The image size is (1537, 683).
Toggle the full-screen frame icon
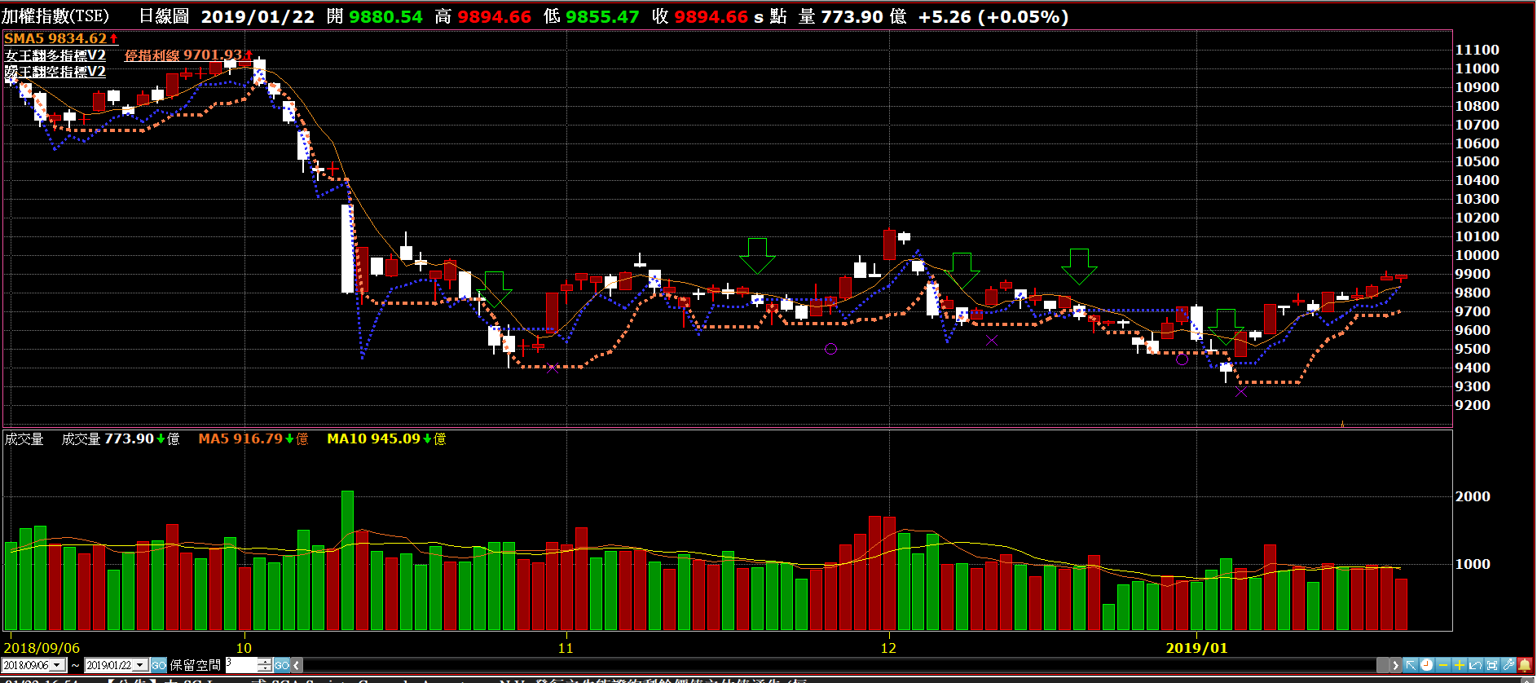[x=1492, y=665]
